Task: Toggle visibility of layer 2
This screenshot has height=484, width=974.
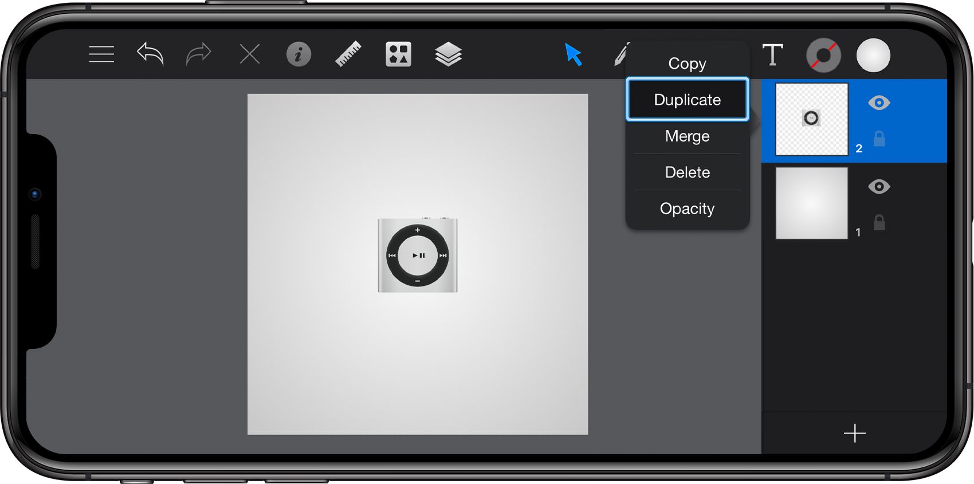Action: 879,103
